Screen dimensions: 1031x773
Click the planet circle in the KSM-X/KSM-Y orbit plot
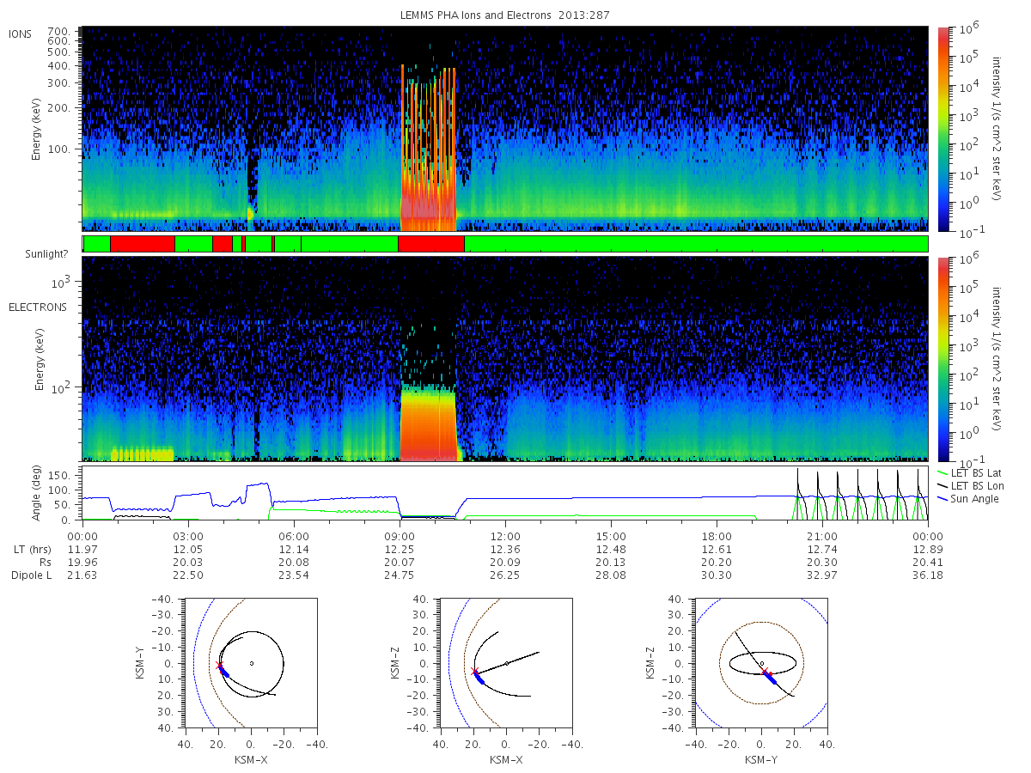[251, 663]
